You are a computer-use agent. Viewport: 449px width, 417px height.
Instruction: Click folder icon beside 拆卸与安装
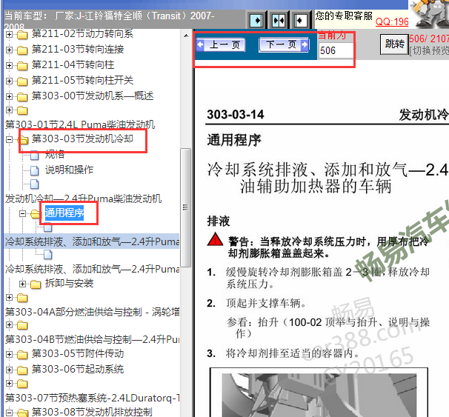tap(36, 284)
